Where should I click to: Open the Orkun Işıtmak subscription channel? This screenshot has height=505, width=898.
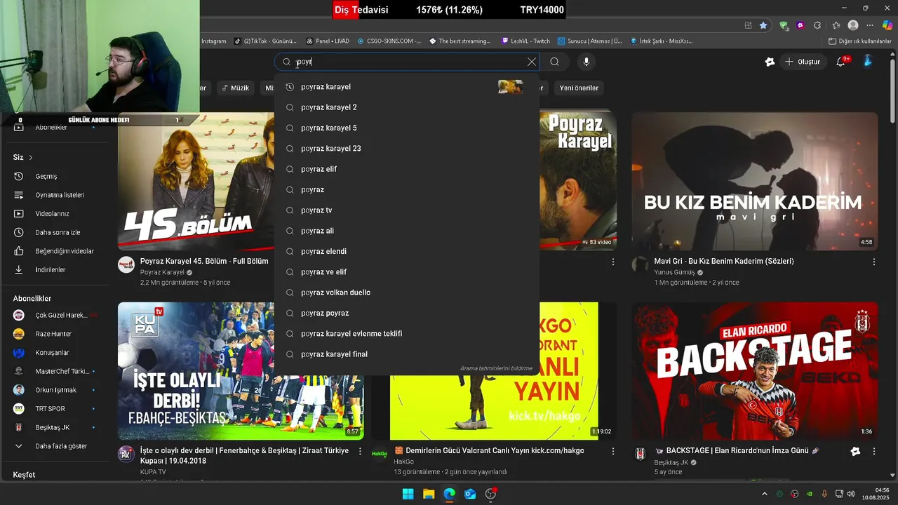(x=56, y=390)
